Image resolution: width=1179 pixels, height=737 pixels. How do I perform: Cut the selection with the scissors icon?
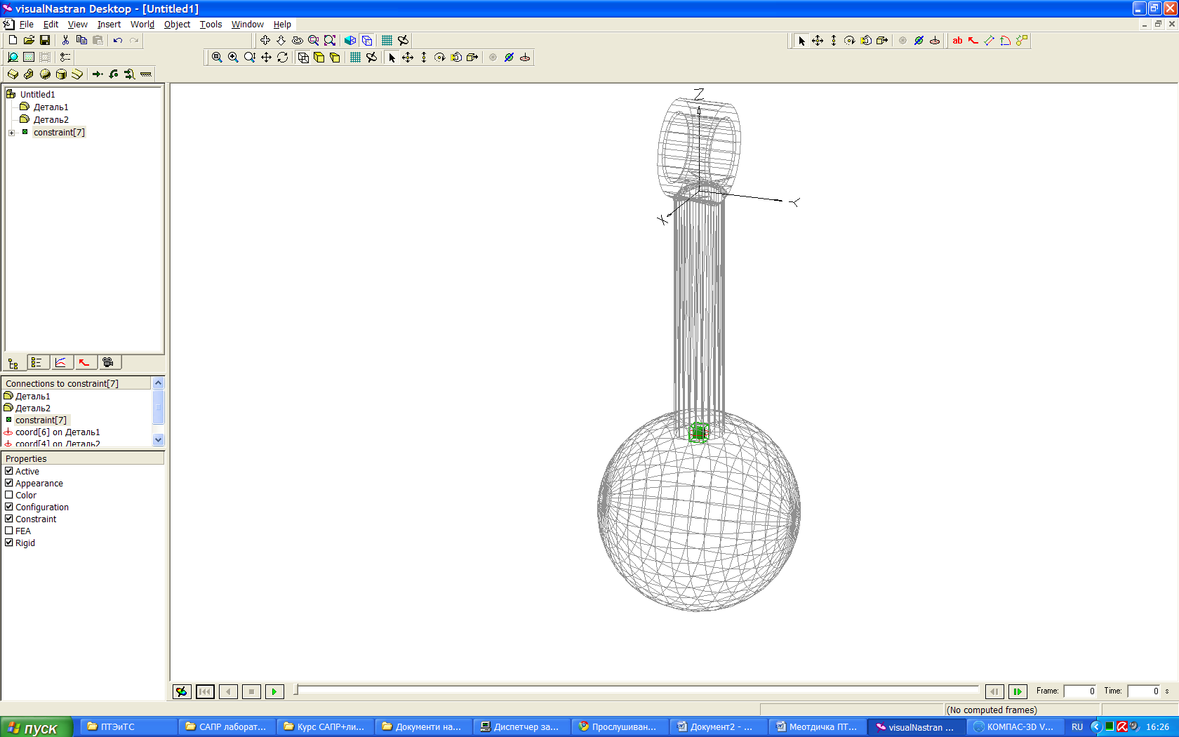65,40
